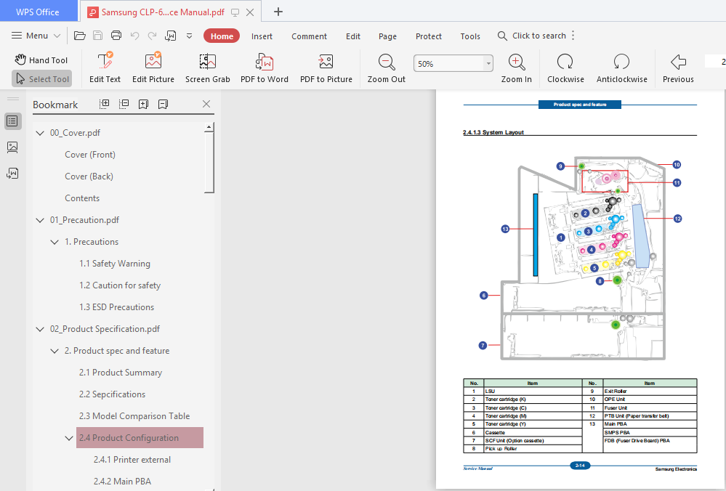Jump to 1.1 Safety Warning bookmark
This screenshot has height=491, width=726.
tap(114, 264)
